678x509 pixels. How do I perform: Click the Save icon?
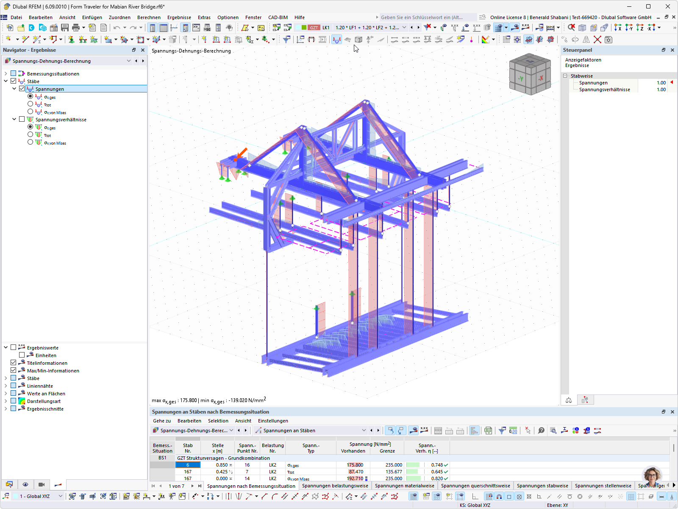[x=64, y=27]
